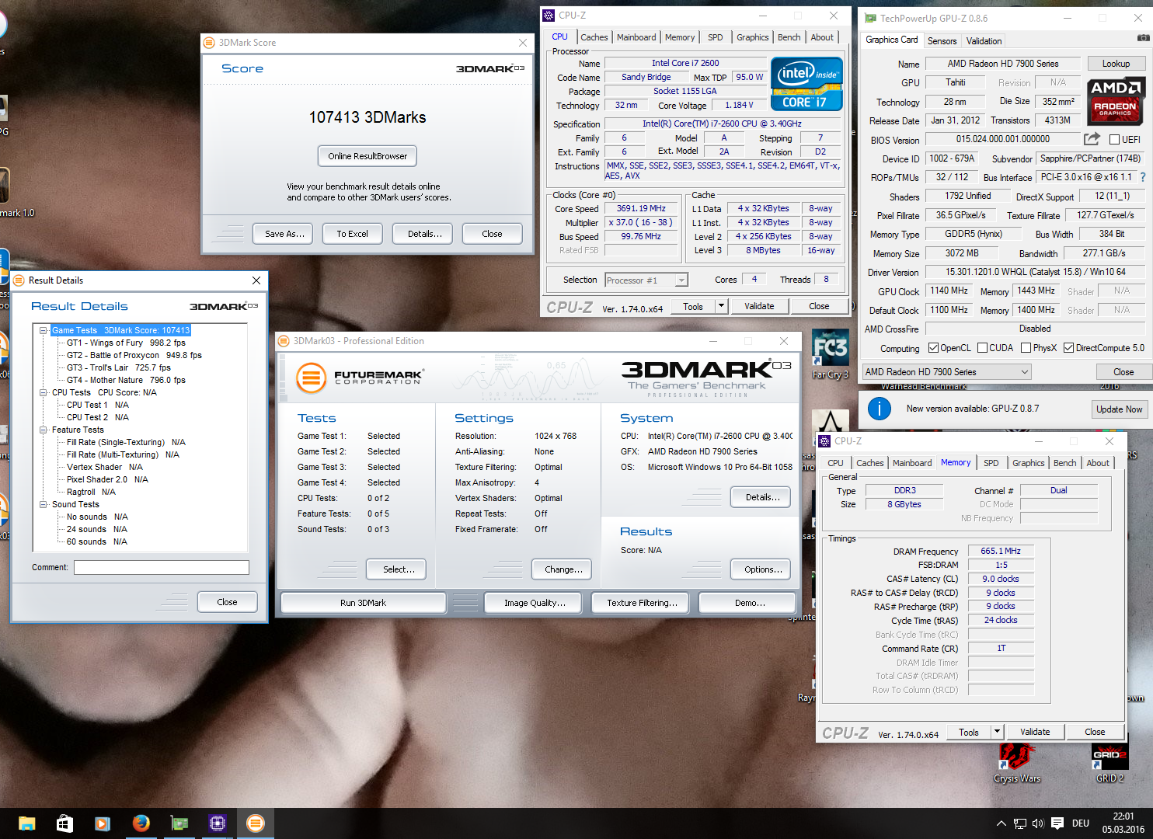Click the Comment input field in Result Details
This screenshot has height=839, width=1153.
tap(162, 568)
